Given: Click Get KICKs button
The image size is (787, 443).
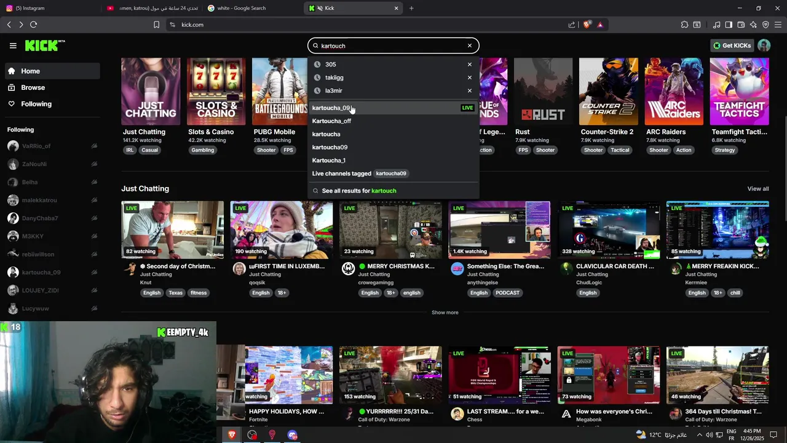Looking at the screenshot, I should pyautogui.click(x=732, y=46).
